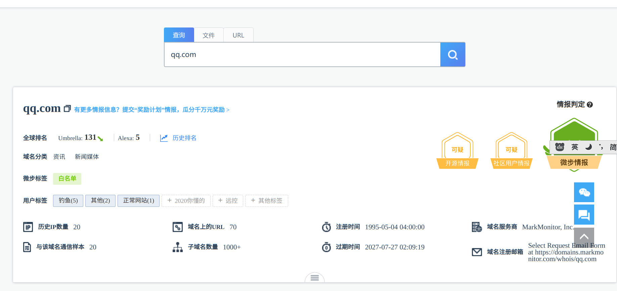The width and height of the screenshot is (617, 291).
Task: Add 其他标签 custom tag
Action: [267, 200]
